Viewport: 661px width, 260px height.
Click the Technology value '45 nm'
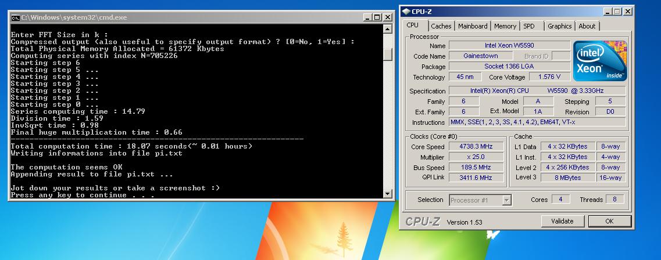click(464, 77)
